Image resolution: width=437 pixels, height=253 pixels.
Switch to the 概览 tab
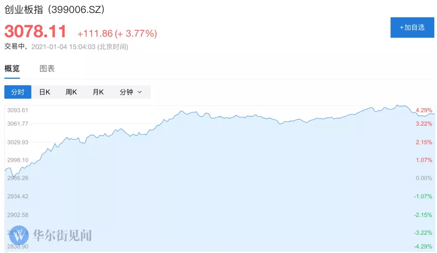click(x=12, y=68)
